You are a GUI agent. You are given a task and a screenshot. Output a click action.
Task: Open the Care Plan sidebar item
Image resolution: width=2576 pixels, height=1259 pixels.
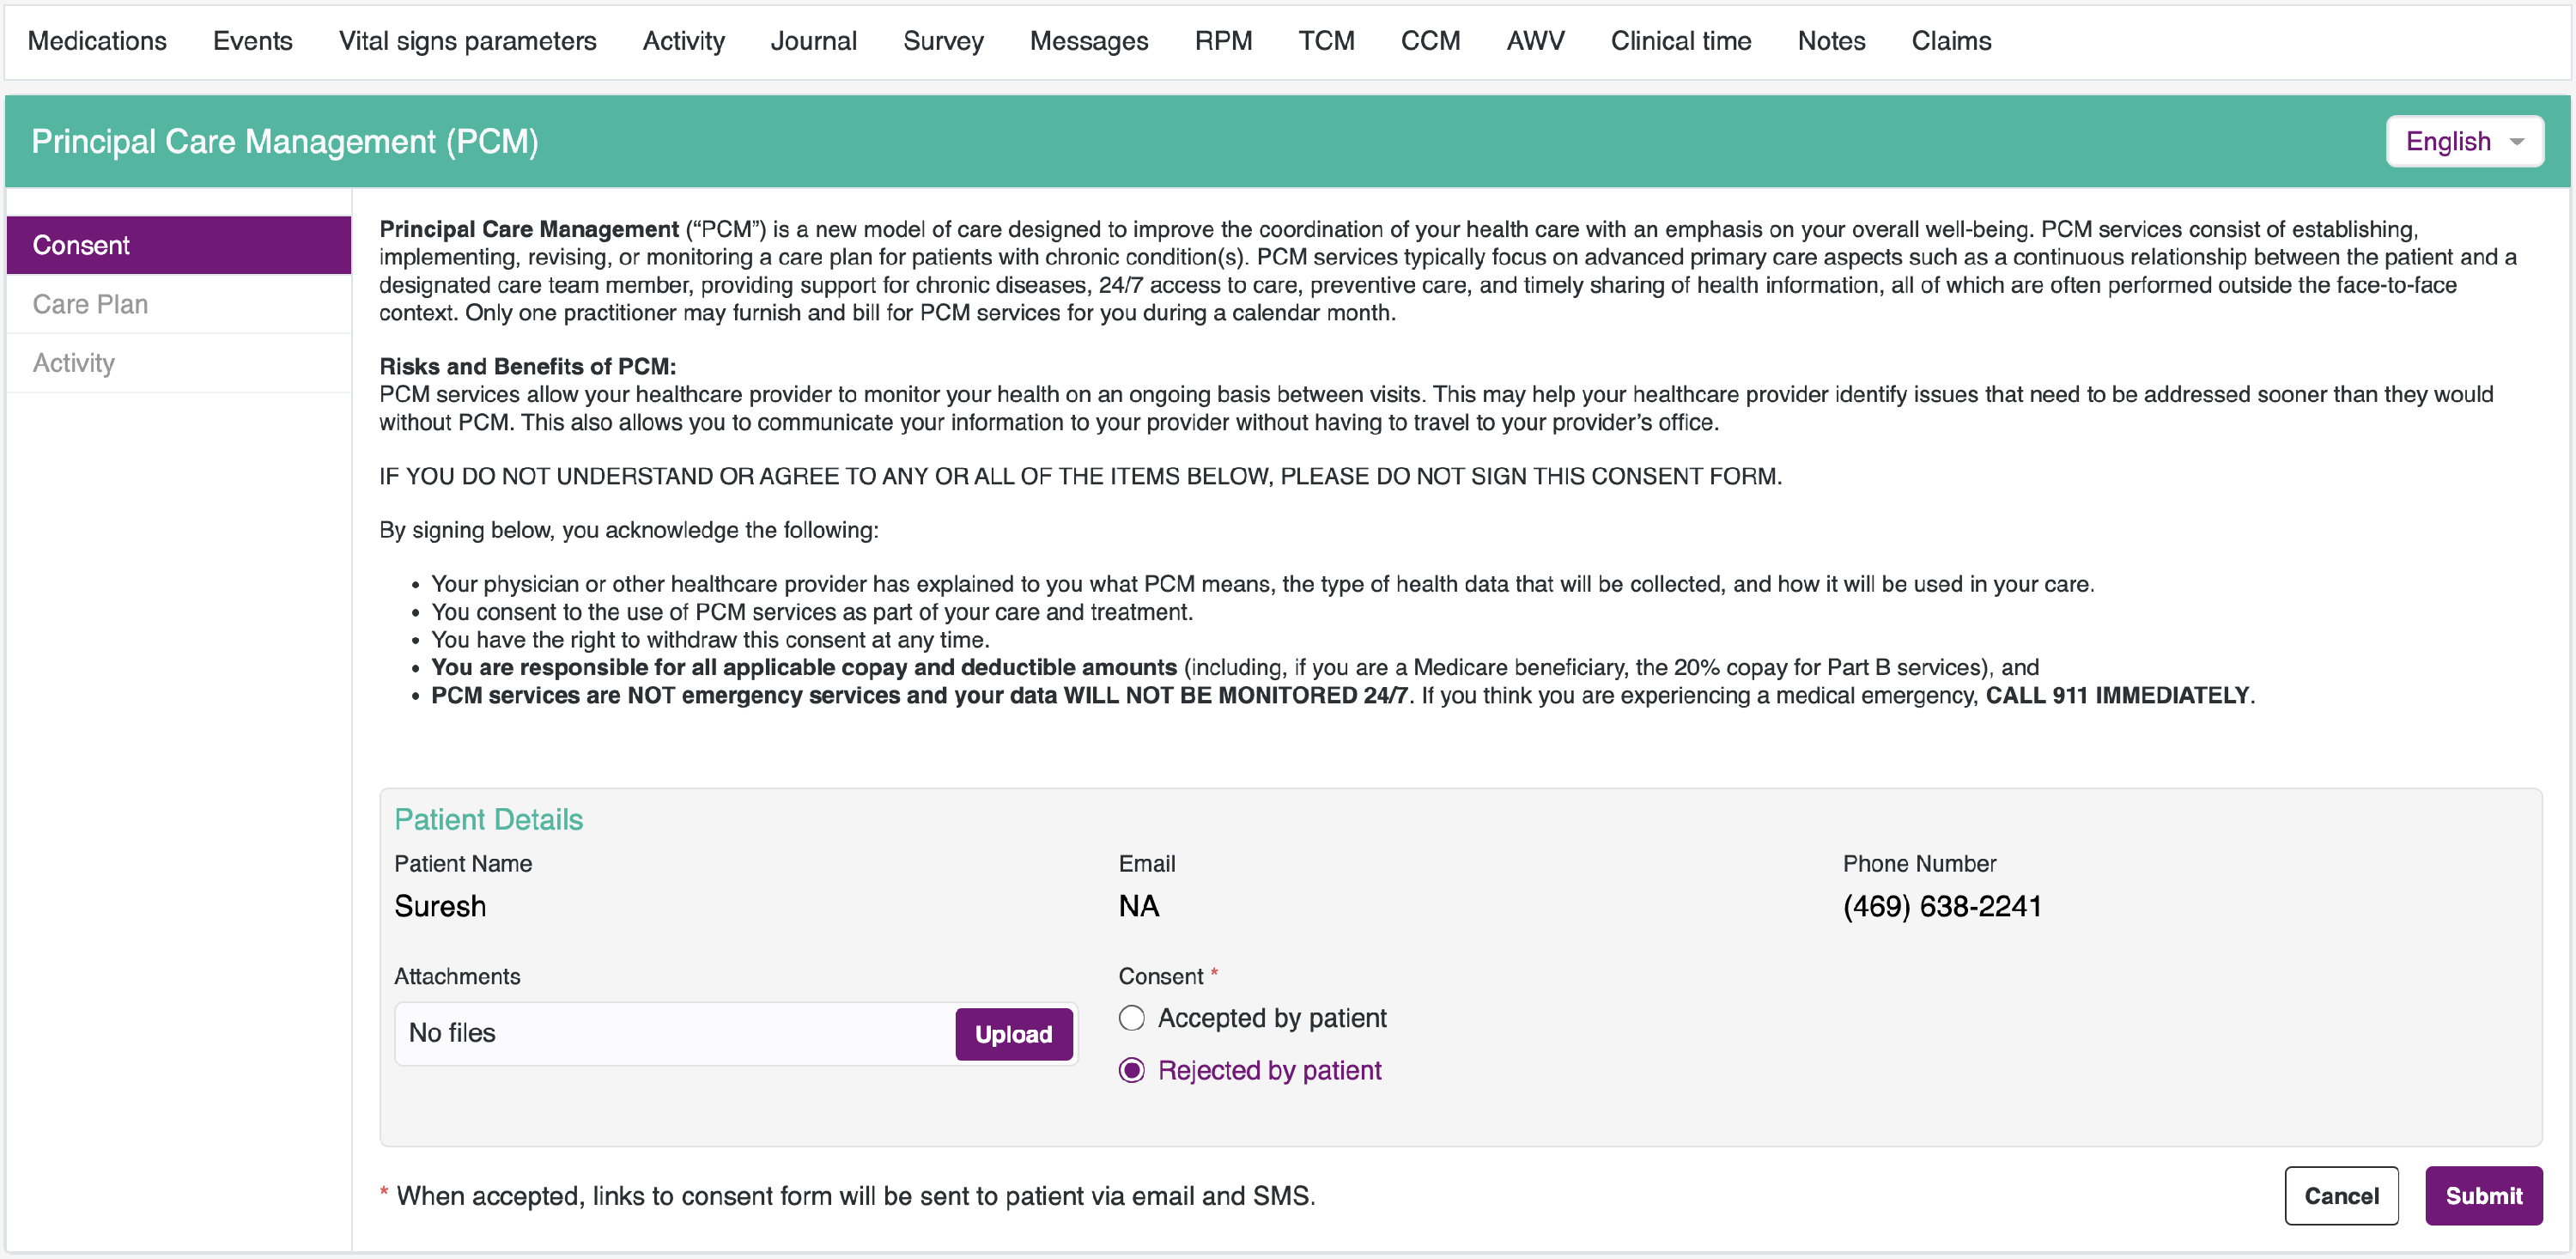[x=90, y=304]
